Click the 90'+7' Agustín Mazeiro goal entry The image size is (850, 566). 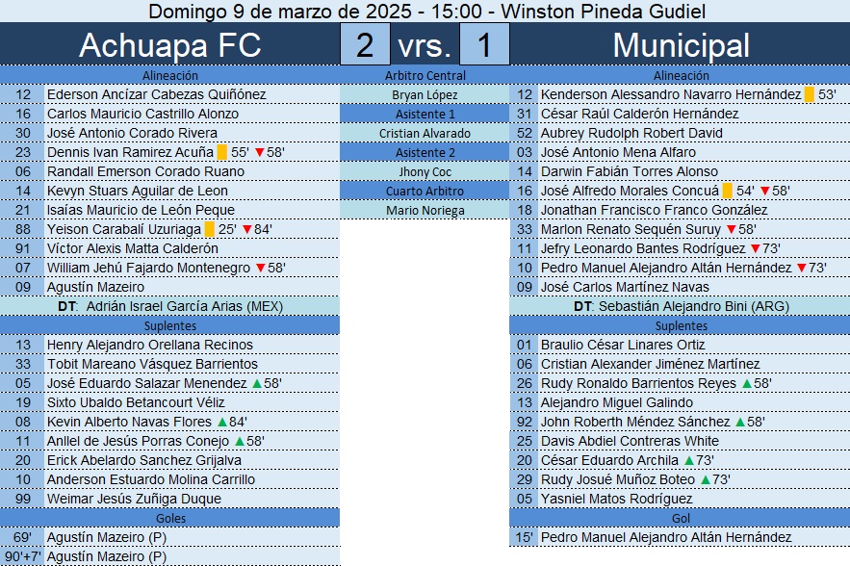point(170,556)
